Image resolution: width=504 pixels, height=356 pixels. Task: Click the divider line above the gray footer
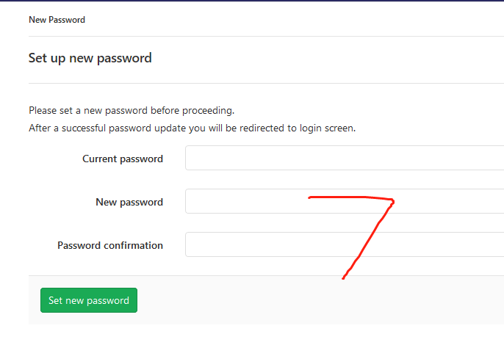266,275
